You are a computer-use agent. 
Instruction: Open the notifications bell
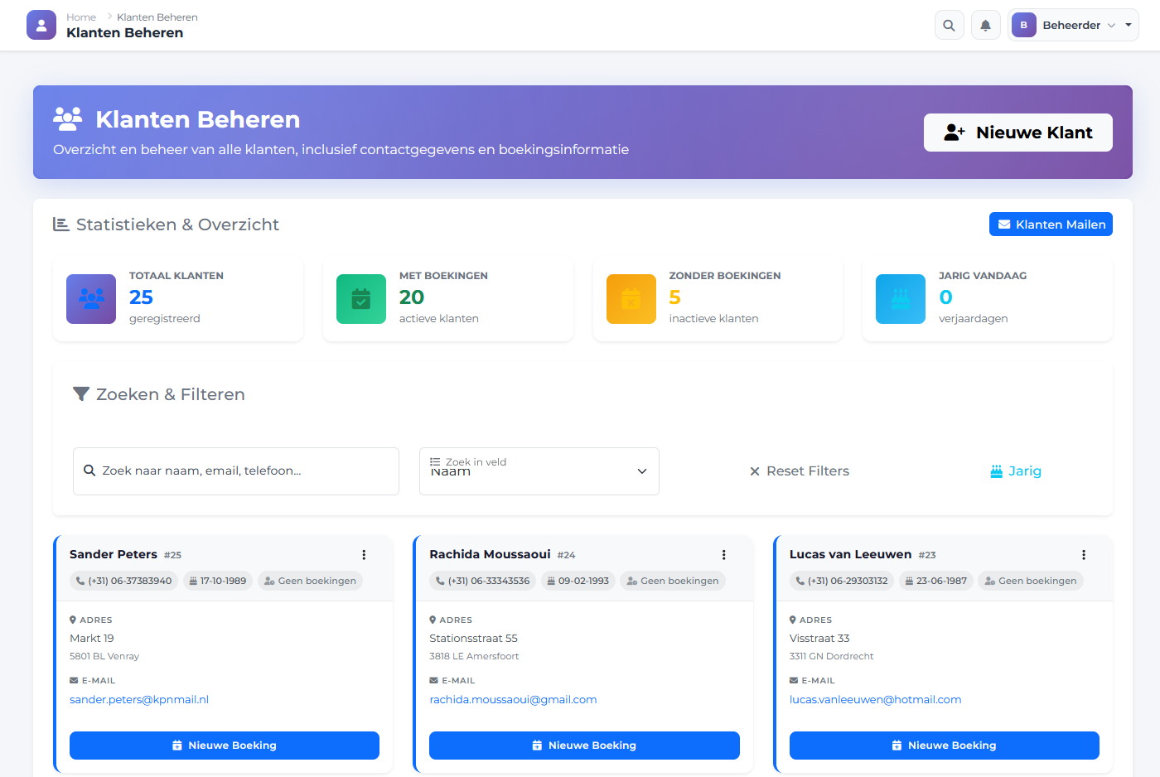[985, 26]
